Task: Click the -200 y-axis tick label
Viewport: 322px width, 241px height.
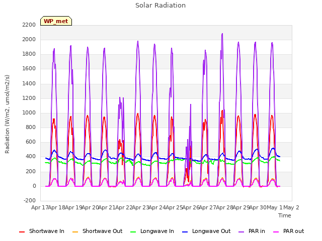Action: coord(30,200)
